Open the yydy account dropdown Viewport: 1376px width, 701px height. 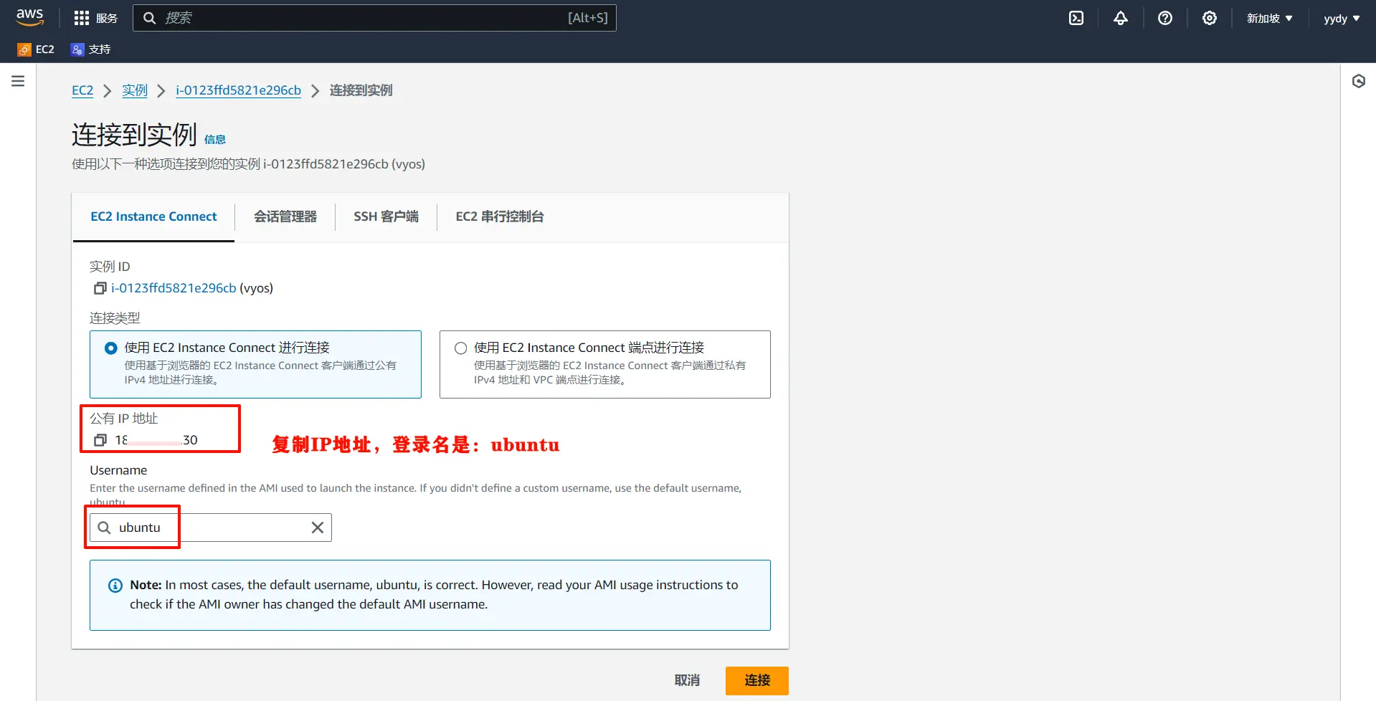[x=1342, y=18]
